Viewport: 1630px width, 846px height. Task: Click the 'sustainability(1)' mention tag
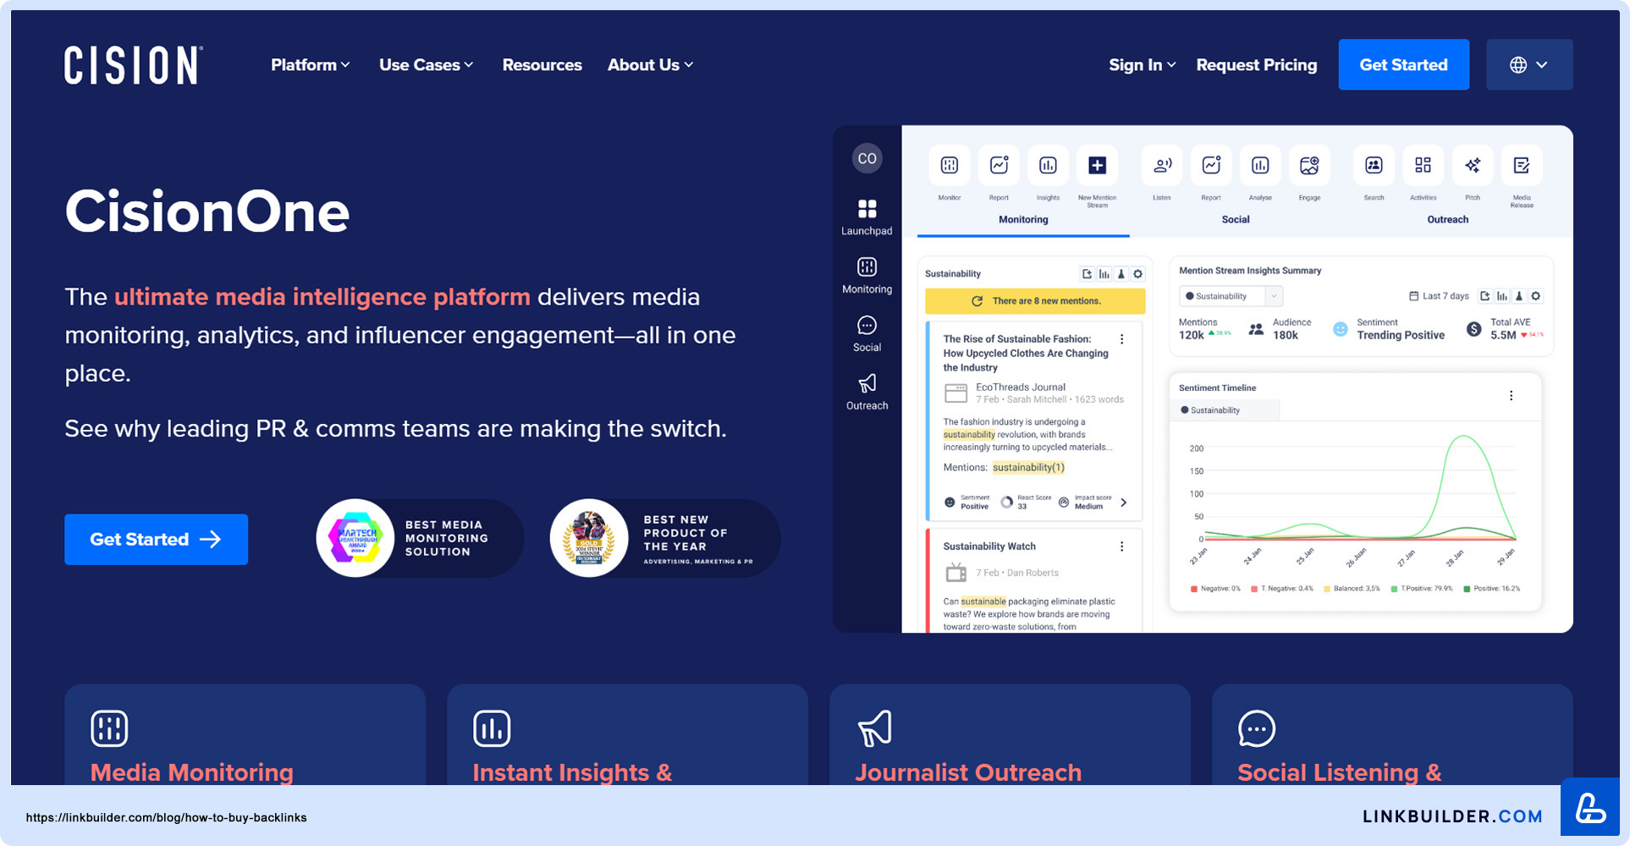pyautogui.click(x=1028, y=468)
